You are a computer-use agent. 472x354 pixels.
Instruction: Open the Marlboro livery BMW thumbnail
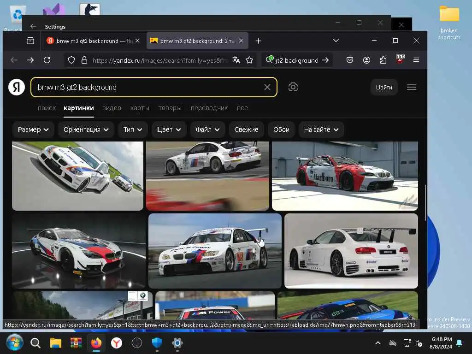(345, 176)
